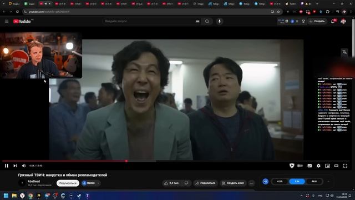
Task: Show hidden system tray icons
Action: point(301,196)
